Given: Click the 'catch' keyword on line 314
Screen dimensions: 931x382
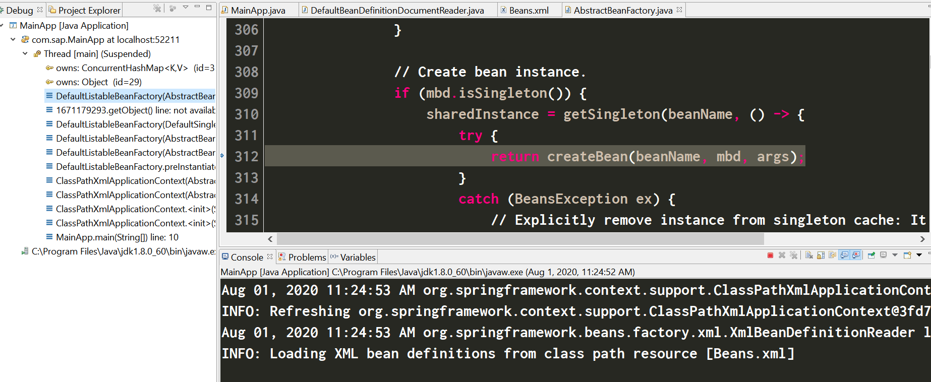Looking at the screenshot, I should click(x=479, y=199).
